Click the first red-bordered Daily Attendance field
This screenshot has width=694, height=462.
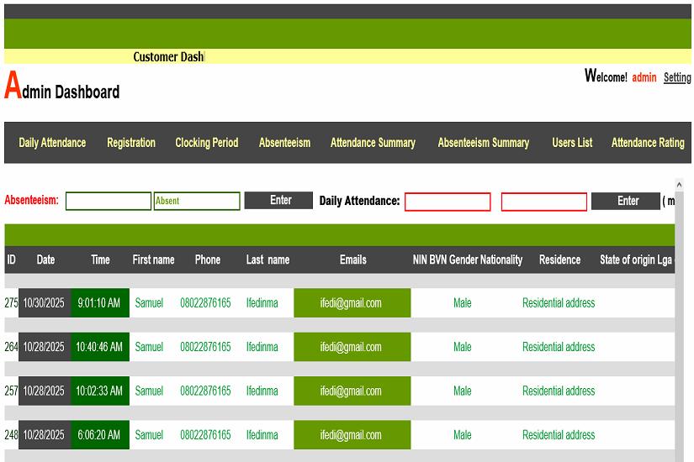point(448,202)
